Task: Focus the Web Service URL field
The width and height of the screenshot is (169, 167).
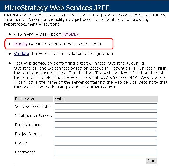Action: 106,107
